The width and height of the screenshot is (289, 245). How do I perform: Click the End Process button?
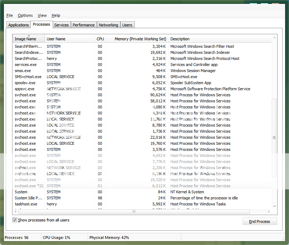click(x=259, y=221)
